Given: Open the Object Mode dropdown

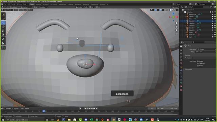Looking at the screenshot, I should (7, 10).
